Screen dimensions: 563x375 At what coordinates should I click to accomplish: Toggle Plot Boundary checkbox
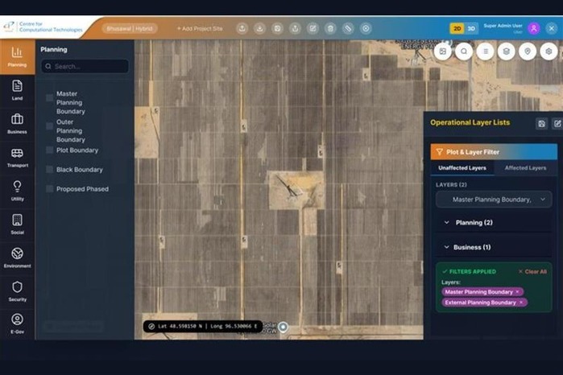click(x=50, y=150)
